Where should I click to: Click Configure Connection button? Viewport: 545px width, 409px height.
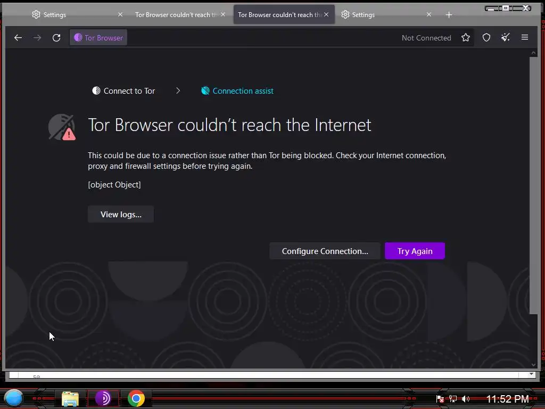[x=325, y=251]
